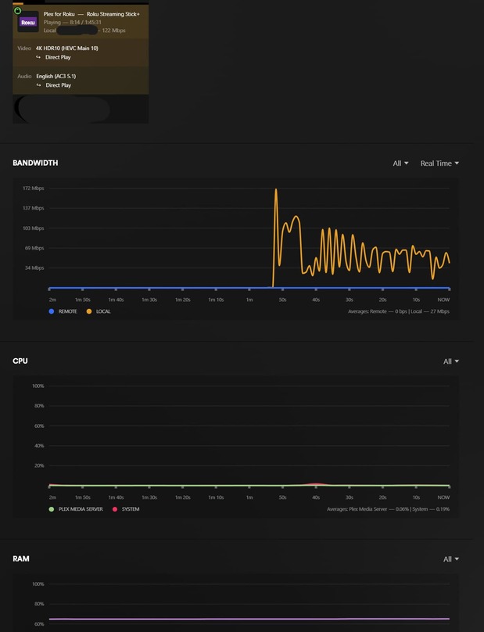Screen dimensions: 484x632
Task: Click the pink RAM usage line
Action: (x=249, y=619)
